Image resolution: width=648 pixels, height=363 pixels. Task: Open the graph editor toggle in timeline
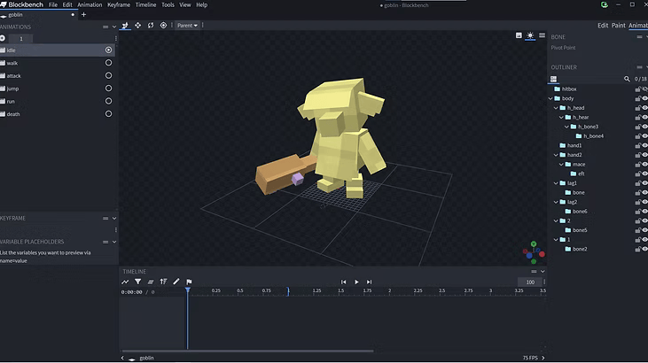[x=125, y=282]
